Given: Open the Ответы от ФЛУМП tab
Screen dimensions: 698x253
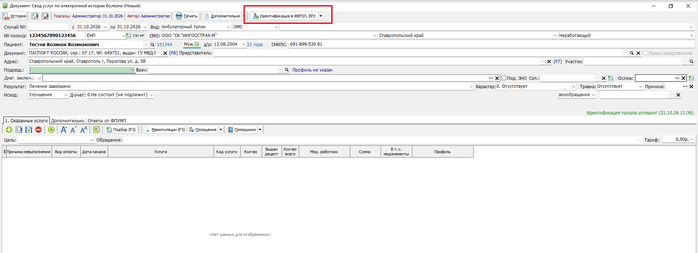Looking at the screenshot, I should pos(107,121).
